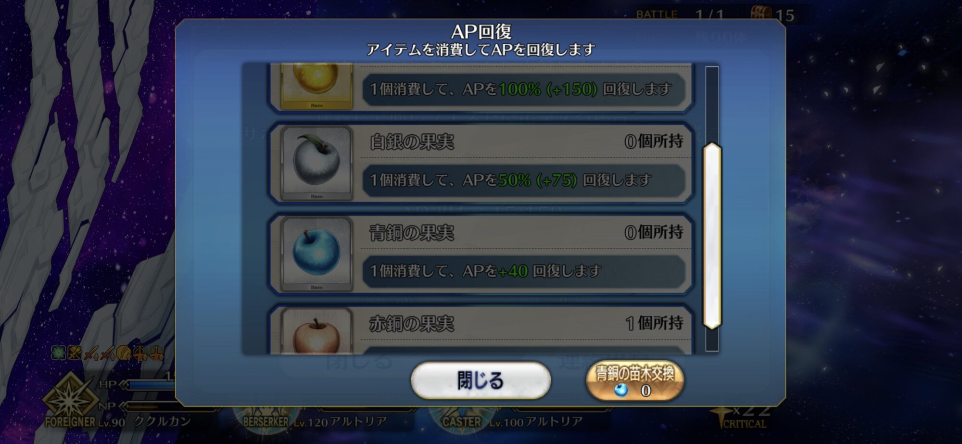962x444 pixels.
Task: Tap the silver fruit (白銀の果実) icon
Action: [316, 163]
